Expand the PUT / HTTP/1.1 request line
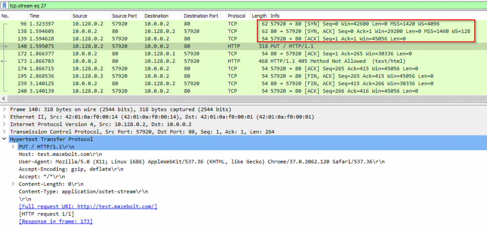The height and width of the screenshot is (231, 487). [x=13, y=147]
